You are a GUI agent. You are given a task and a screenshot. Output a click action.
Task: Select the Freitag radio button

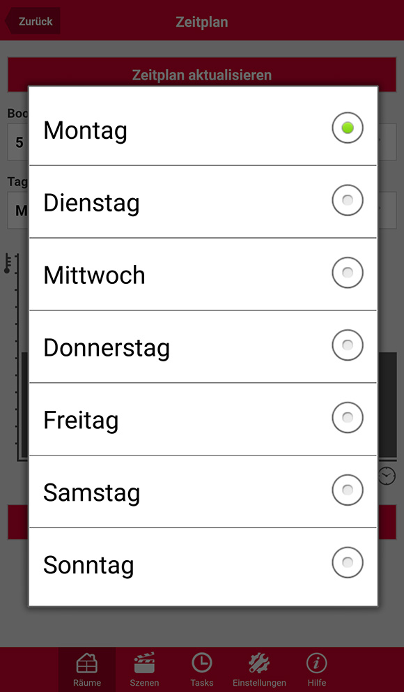[x=348, y=417]
